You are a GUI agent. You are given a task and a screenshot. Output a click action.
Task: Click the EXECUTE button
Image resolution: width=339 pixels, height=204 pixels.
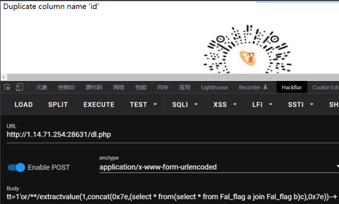point(99,105)
